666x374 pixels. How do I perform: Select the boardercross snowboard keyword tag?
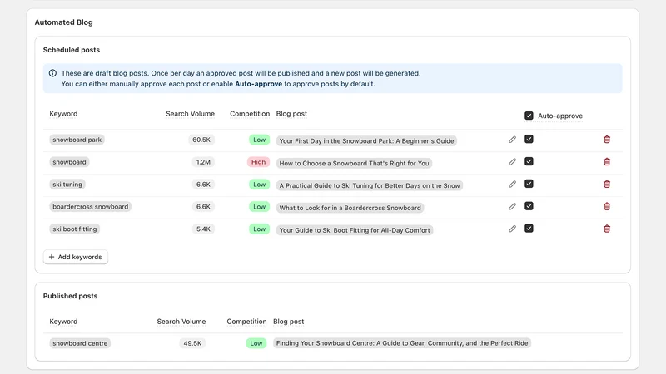[90, 206]
